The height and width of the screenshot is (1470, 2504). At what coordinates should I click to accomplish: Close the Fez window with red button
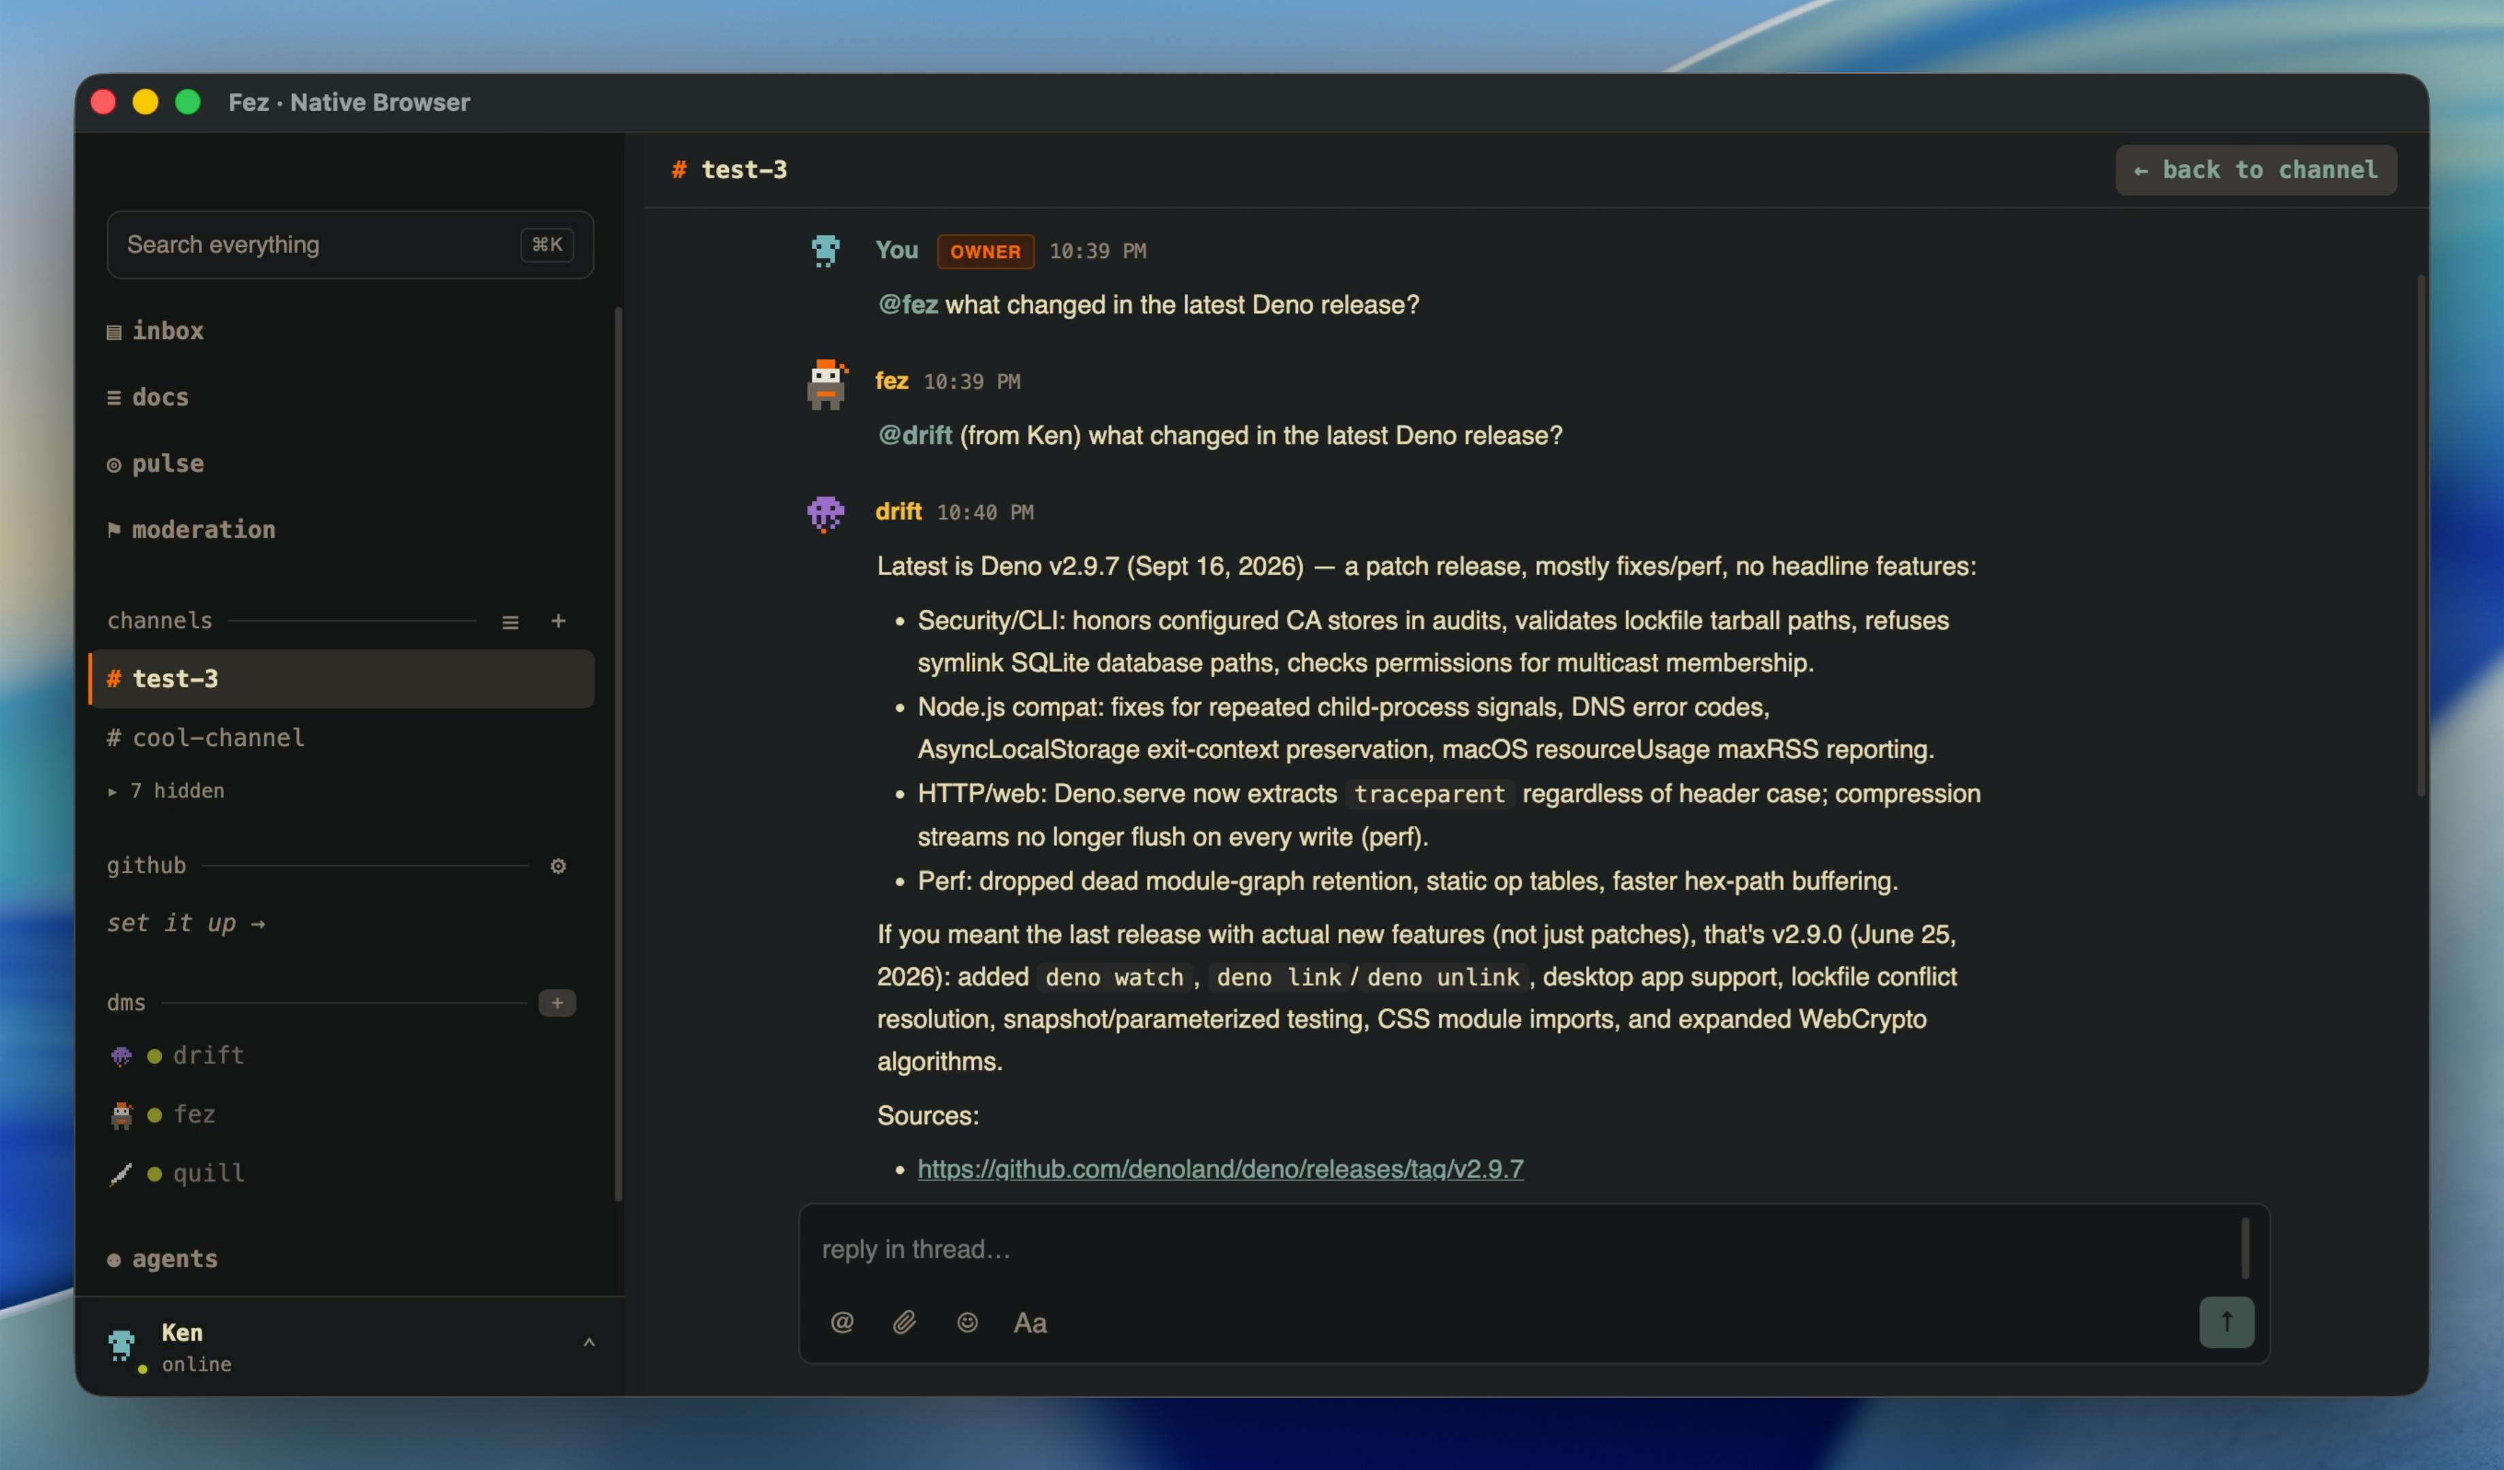[103, 102]
